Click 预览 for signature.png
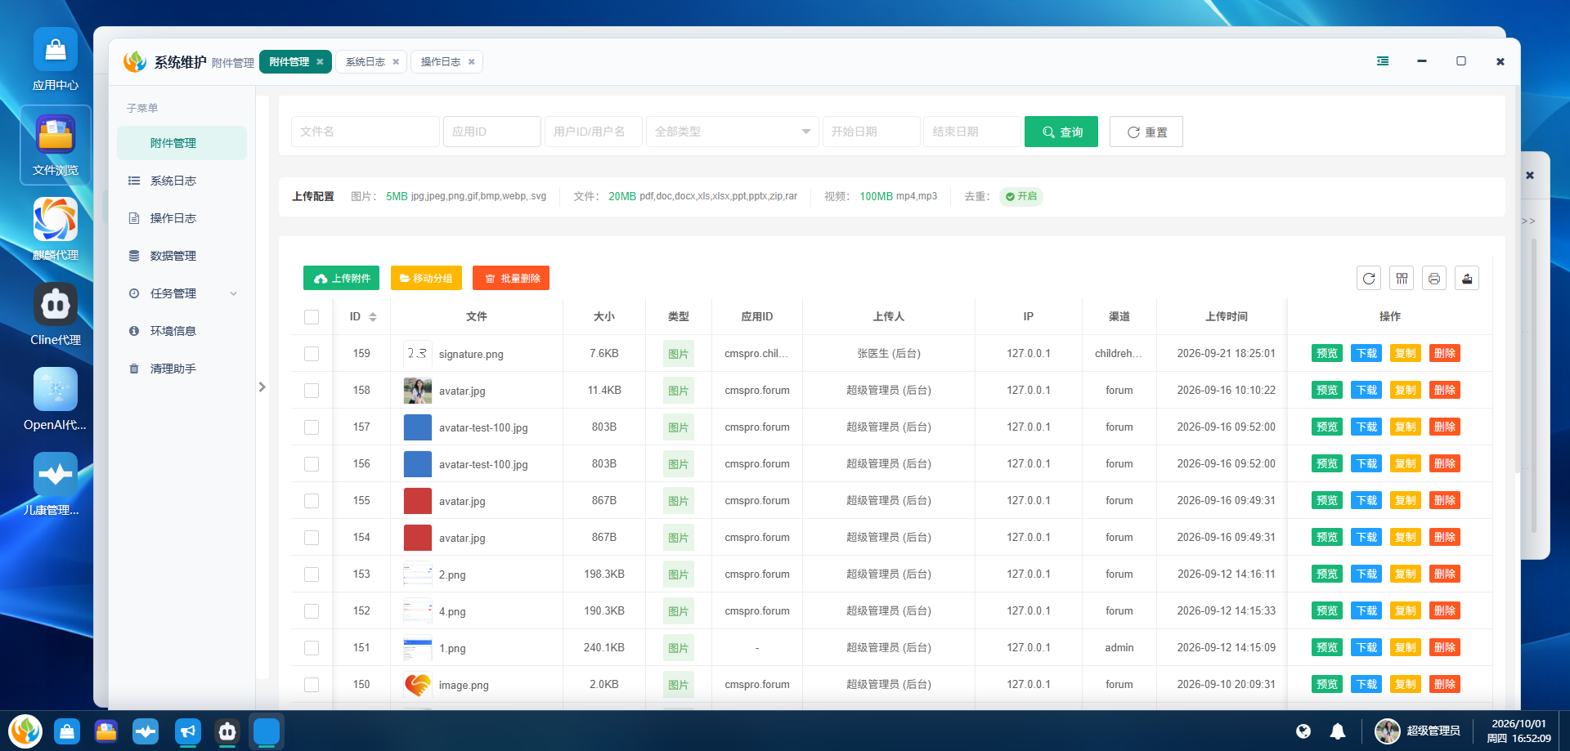This screenshot has height=751, width=1570. (x=1327, y=354)
